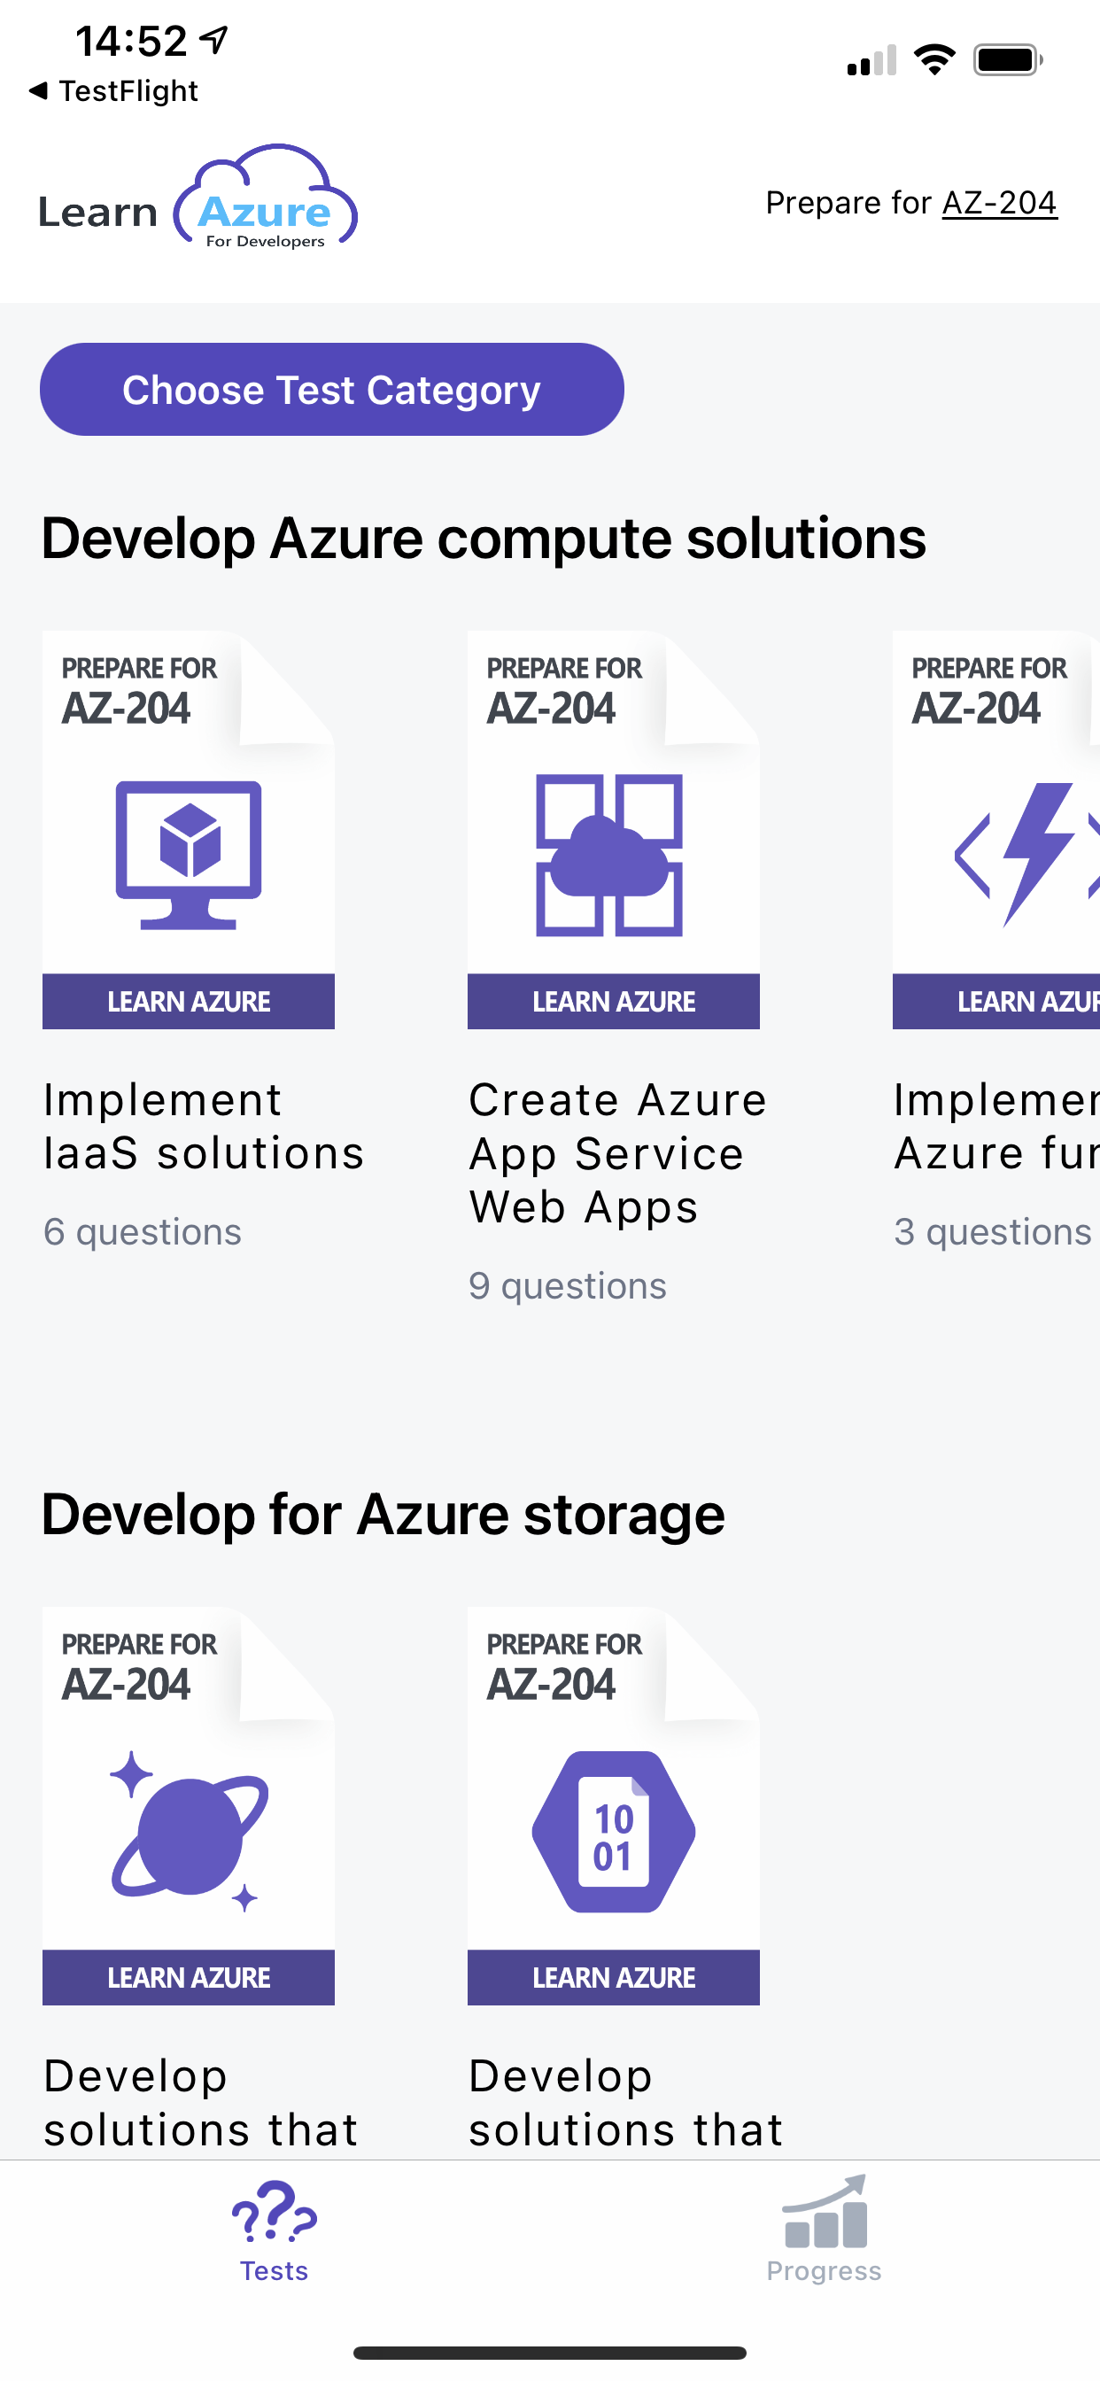Viewport: 1100px width, 2381px height.
Task: Tap the 6 questions label
Action: (x=143, y=1232)
